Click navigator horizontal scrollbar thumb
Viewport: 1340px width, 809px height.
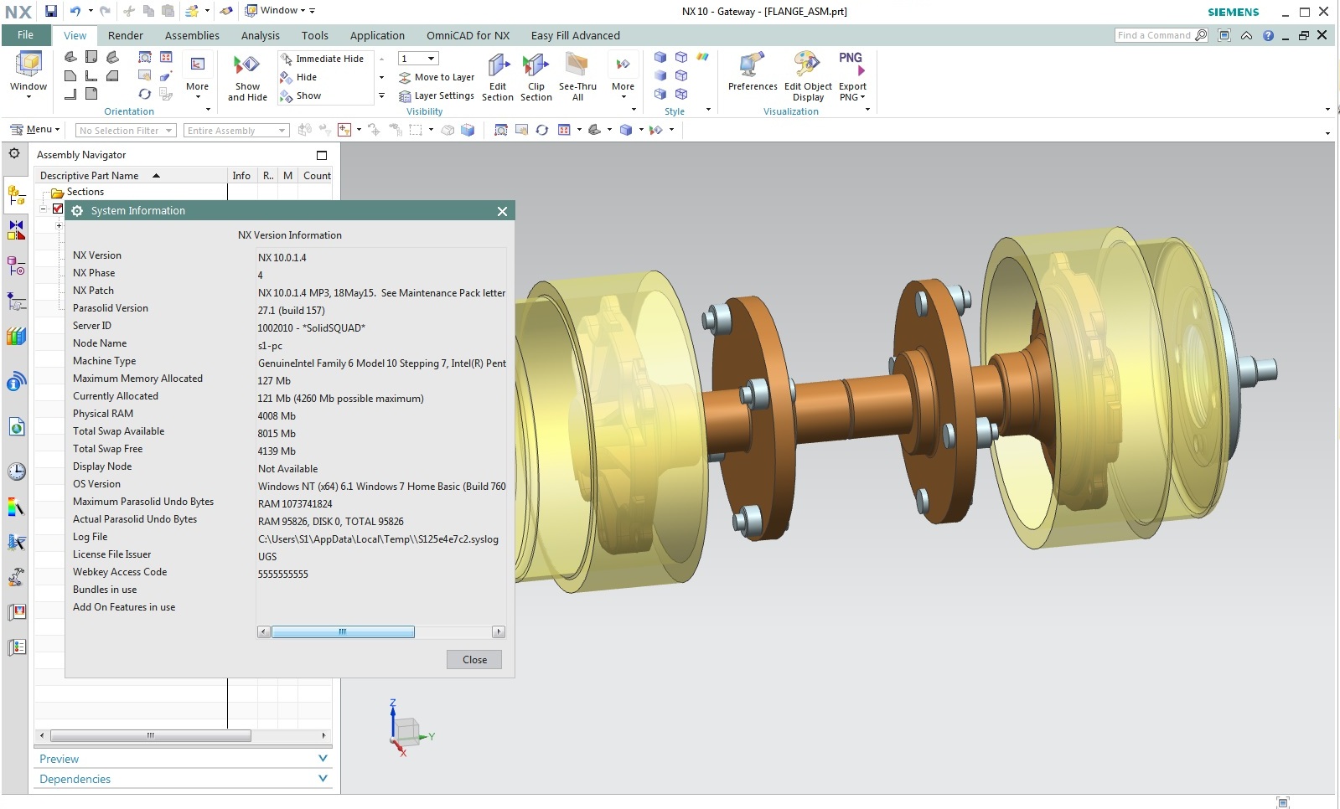151,735
